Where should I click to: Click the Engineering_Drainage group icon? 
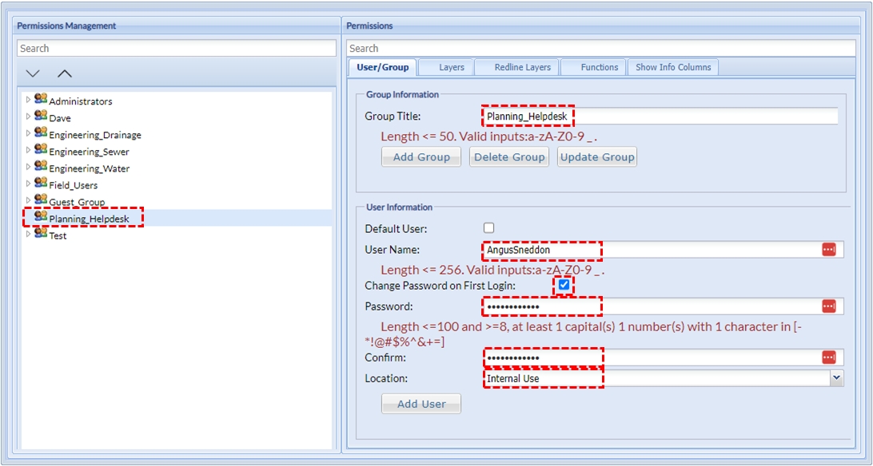tap(41, 133)
